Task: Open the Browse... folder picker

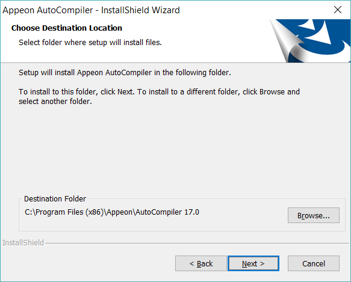Action: (x=314, y=215)
